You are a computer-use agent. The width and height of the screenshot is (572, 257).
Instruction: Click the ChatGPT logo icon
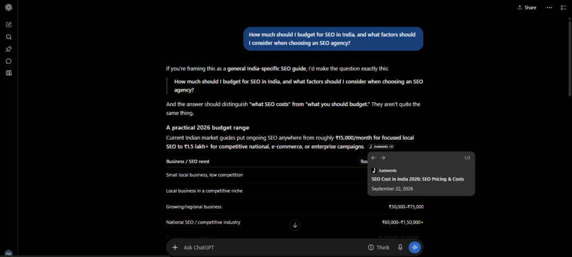[9, 8]
